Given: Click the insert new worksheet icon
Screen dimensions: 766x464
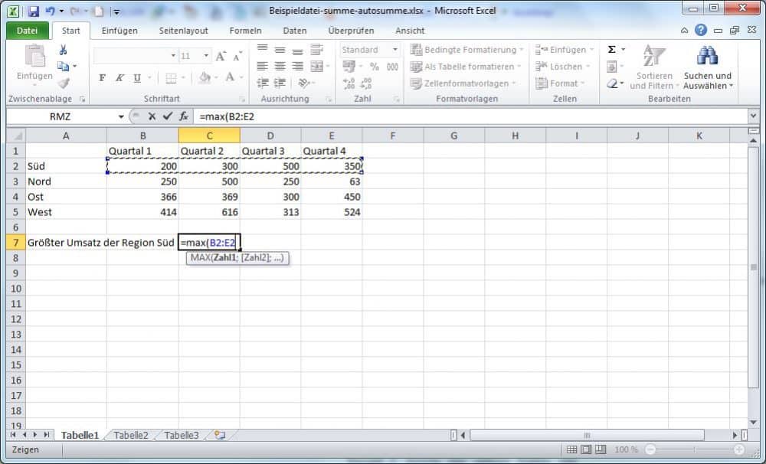Looking at the screenshot, I should coord(220,435).
